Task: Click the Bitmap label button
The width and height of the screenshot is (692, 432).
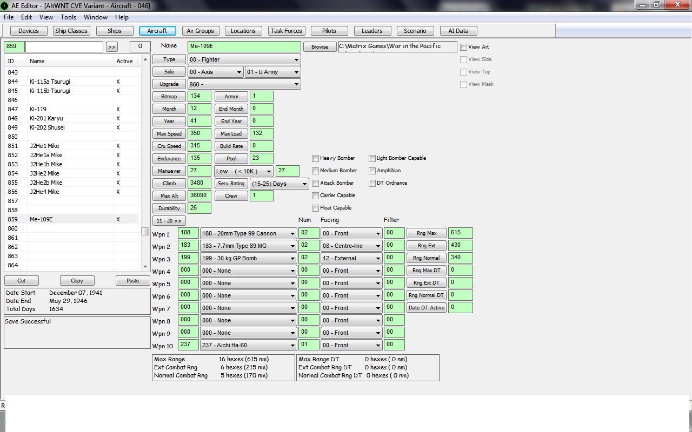Action: (x=169, y=96)
